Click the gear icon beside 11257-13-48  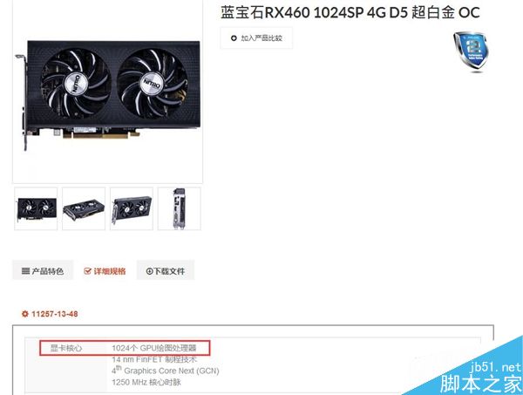click(x=25, y=314)
